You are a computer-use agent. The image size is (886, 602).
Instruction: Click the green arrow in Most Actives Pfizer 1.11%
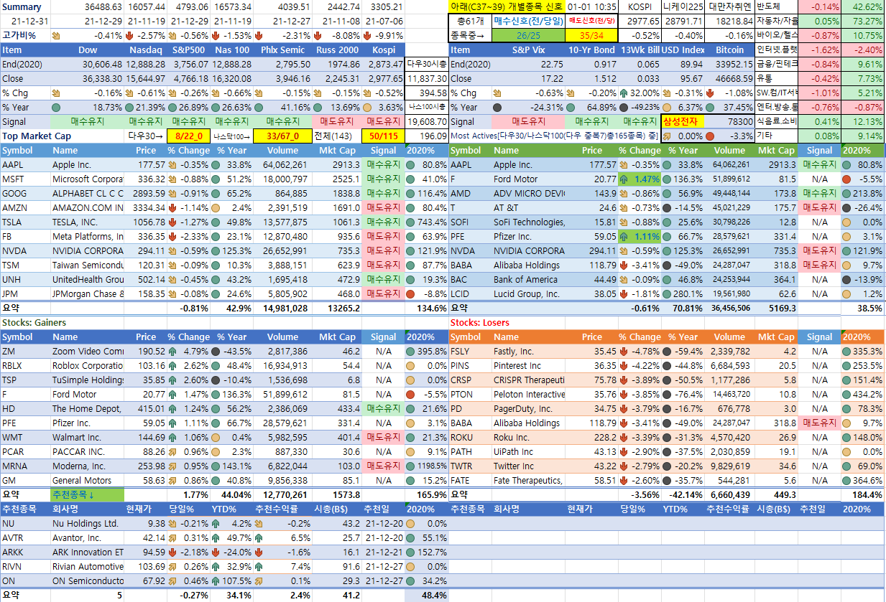(x=622, y=236)
